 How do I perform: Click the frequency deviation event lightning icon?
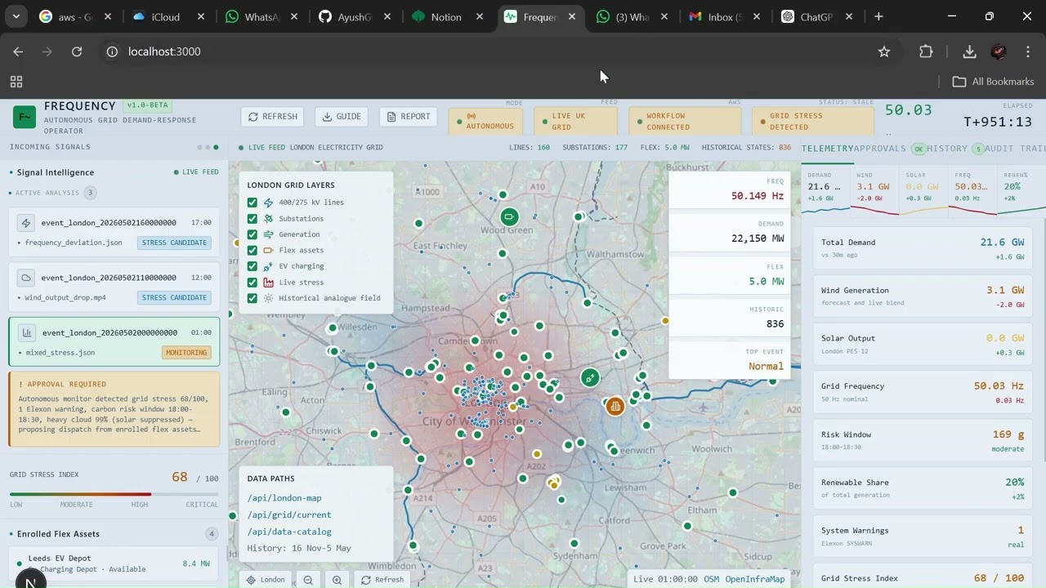point(26,222)
